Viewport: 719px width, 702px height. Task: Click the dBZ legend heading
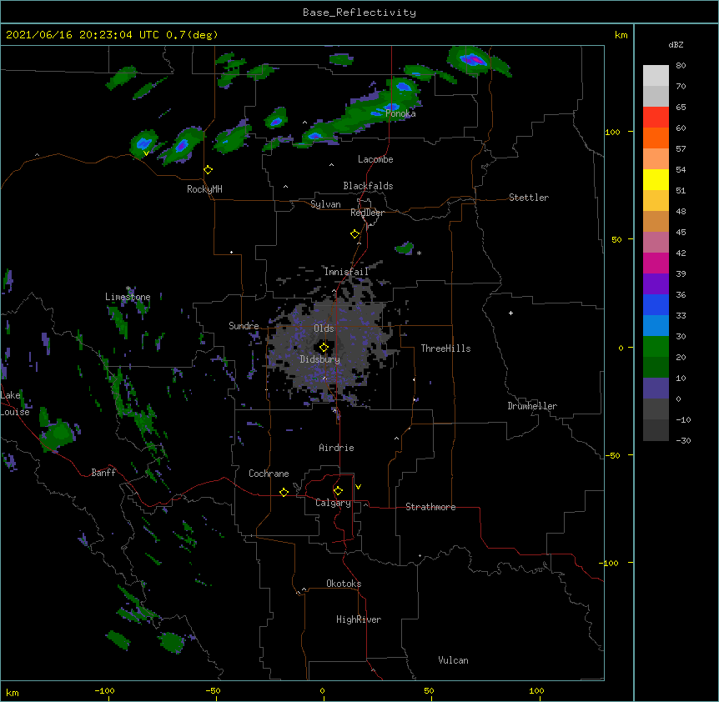676,45
